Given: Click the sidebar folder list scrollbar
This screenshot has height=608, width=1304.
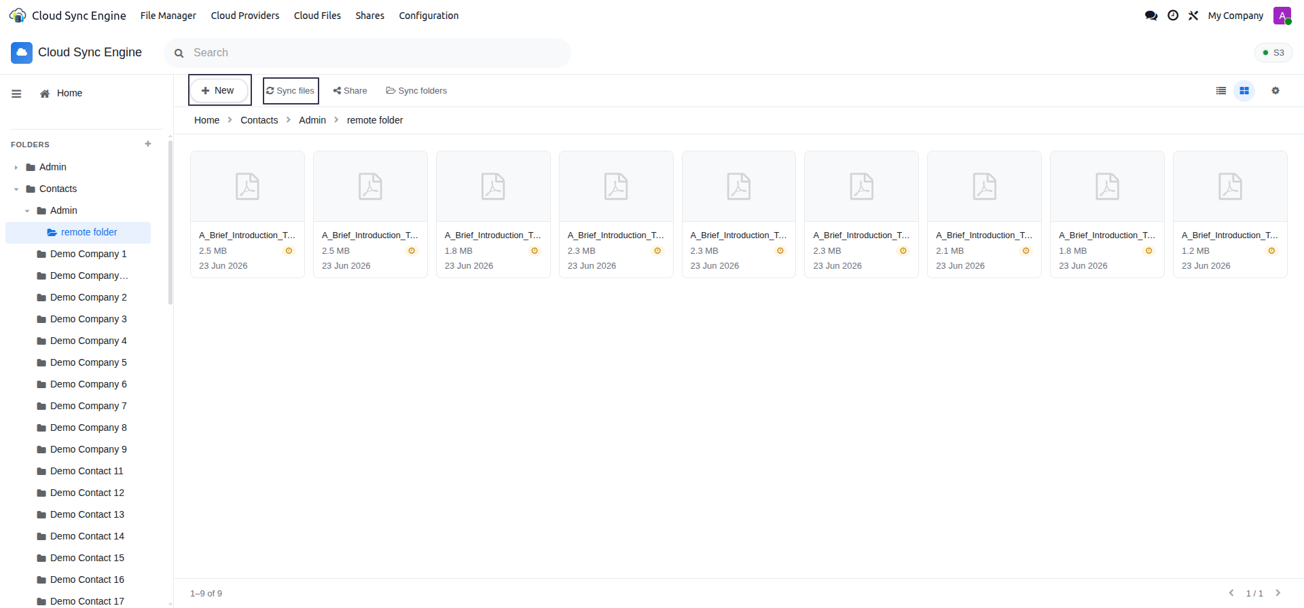Looking at the screenshot, I should pos(170,223).
